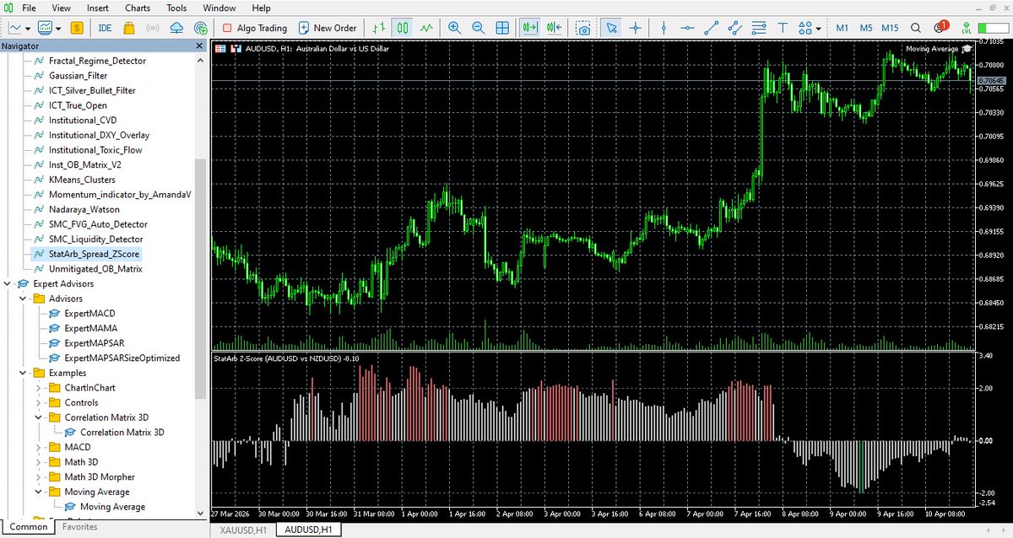Click the Navigator panel vertical scrollbar
This screenshot has height=538, width=1013.
(200, 278)
